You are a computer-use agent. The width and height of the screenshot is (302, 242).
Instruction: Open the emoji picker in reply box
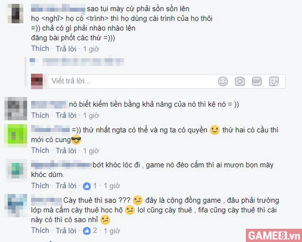(223, 81)
